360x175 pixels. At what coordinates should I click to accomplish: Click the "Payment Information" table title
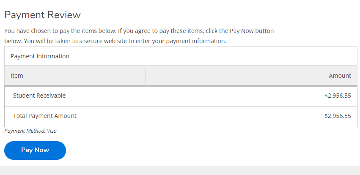40,56
